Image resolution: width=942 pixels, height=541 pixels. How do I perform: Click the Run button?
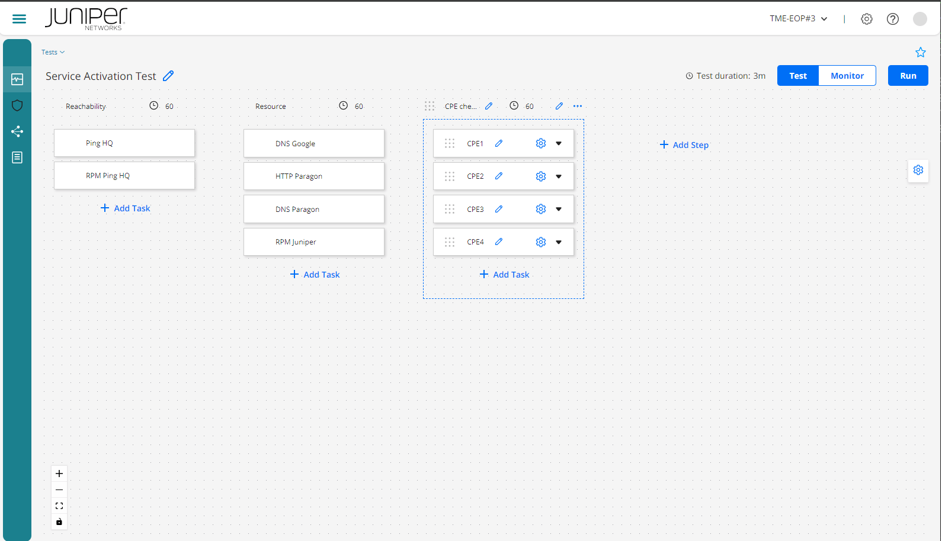coord(908,76)
